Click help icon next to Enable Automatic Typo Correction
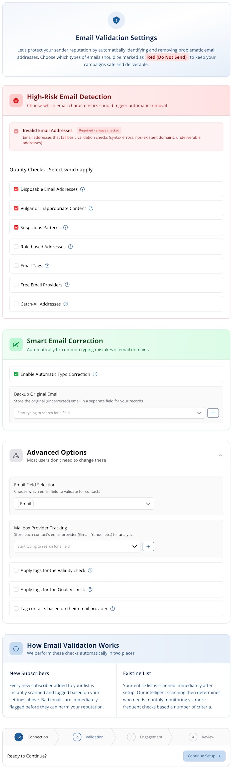233x769 pixels. (x=95, y=374)
